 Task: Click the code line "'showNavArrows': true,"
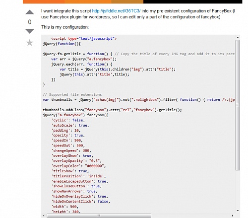click(74, 191)
